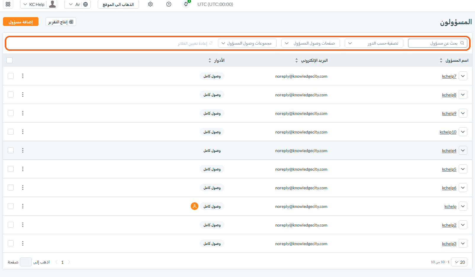Viewport: 475px width, 277px height.
Task: Toggle the select-all header checkbox
Action: (9, 60)
